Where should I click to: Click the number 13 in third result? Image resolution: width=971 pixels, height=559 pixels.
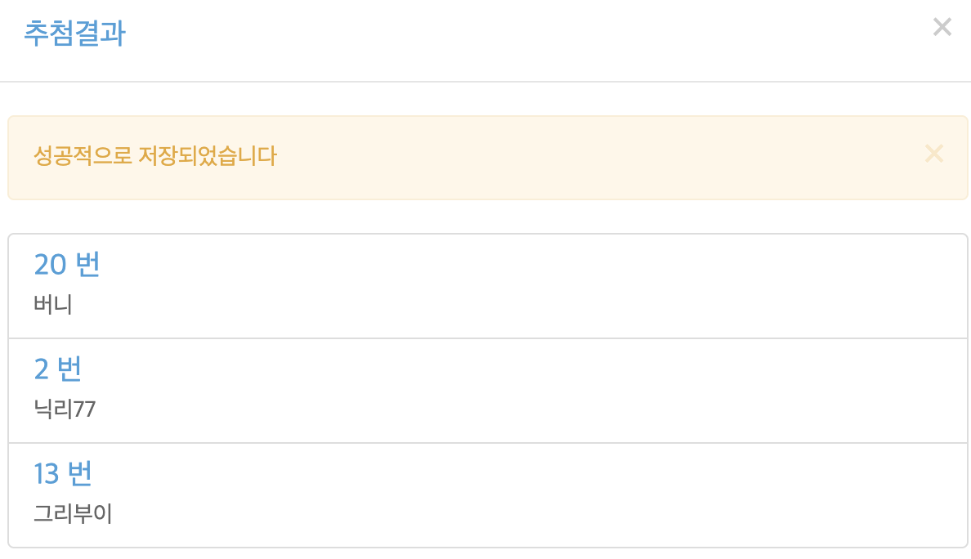[x=46, y=474]
